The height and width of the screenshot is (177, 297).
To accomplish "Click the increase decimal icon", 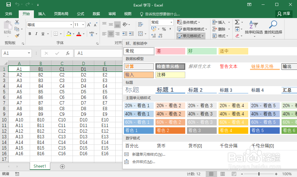I will coord(154,36).
